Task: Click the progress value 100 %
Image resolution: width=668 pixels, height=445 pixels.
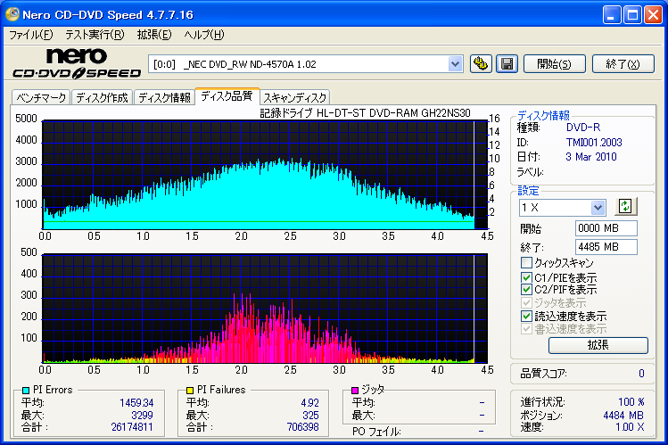Action: coord(631,402)
